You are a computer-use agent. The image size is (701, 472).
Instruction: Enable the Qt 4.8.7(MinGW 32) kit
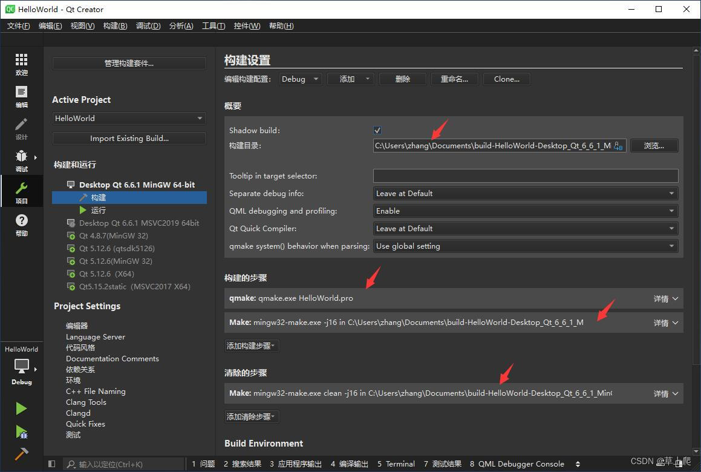71,236
